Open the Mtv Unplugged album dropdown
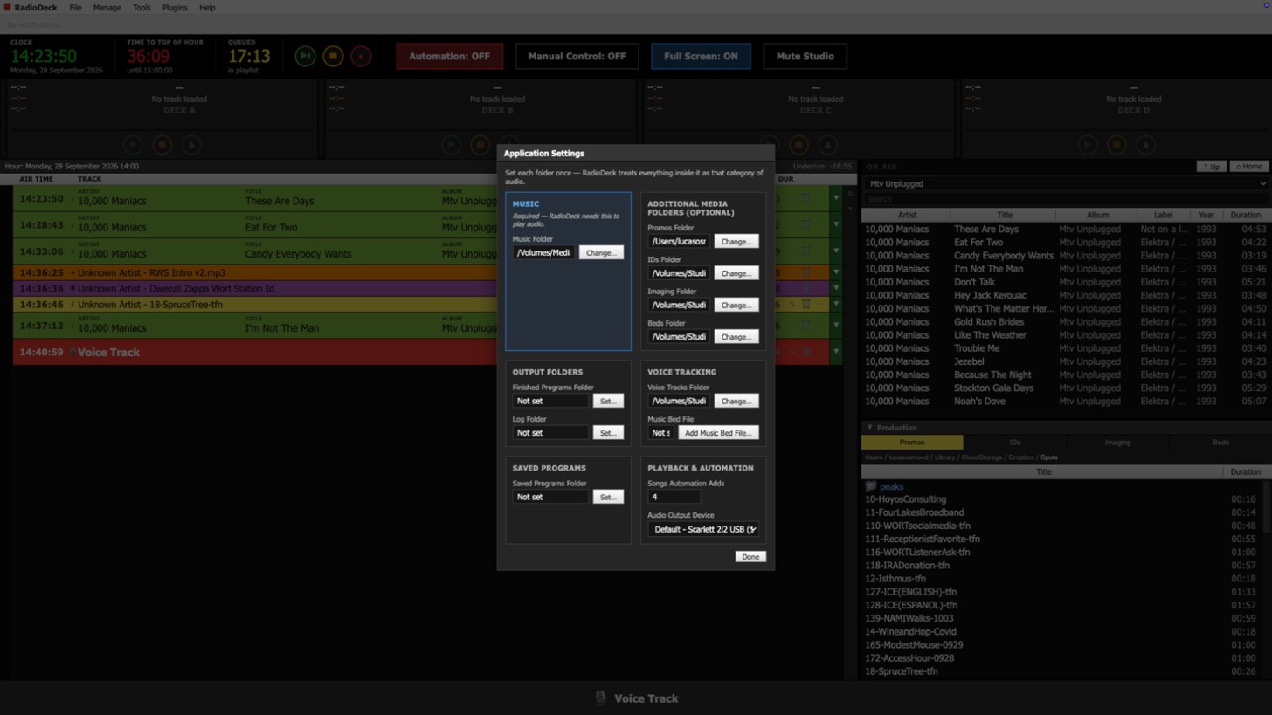 (x=1065, y=184)
